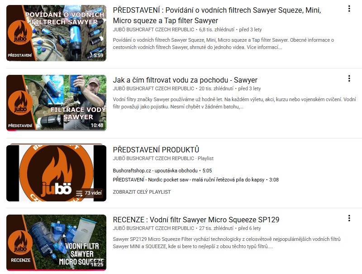Viewport: 362px width, 274px height.
Task: Open options menu for Povídání o vodních filtrech video
Action: pyautogui.click(x=349, y=9)
